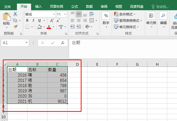The height and width of the screenshot is (121, 177).
Task: Switch to Page Layout tab
Action: pos(56,7)
